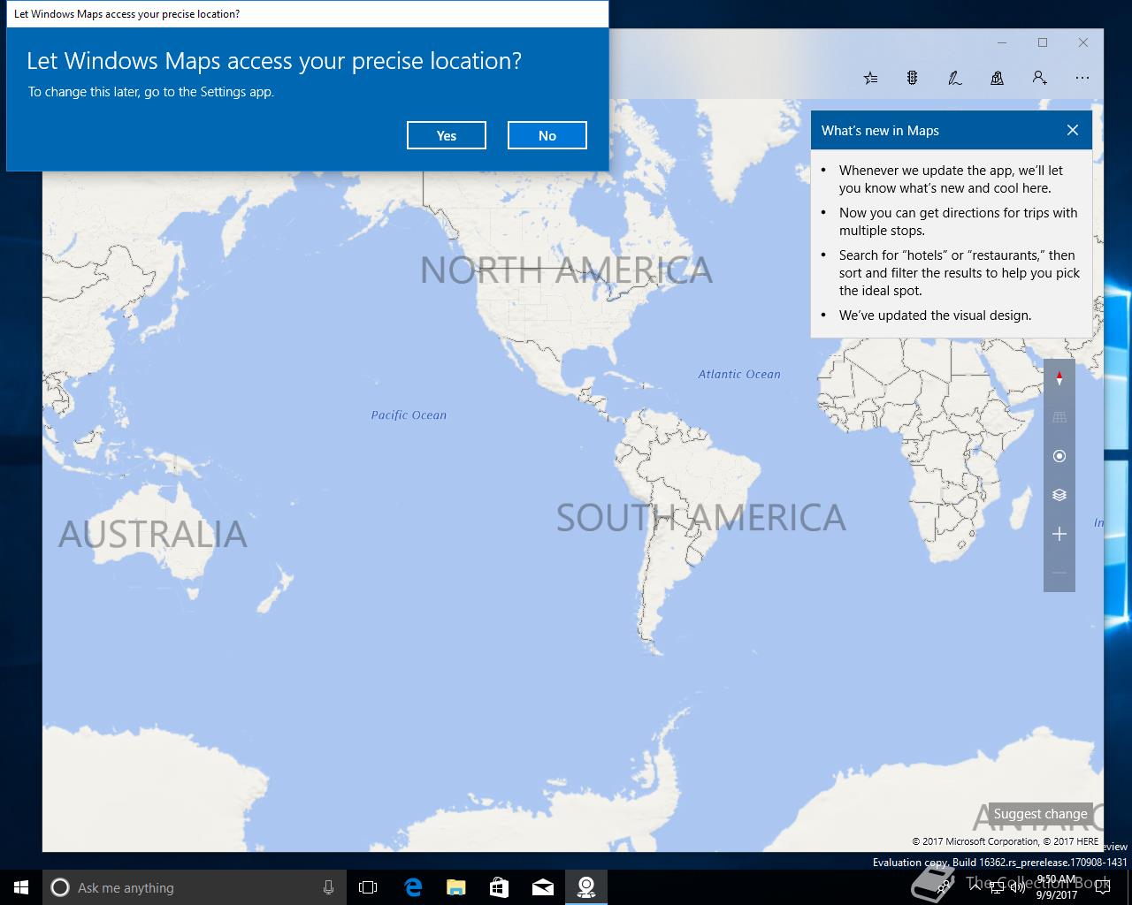Open the Saved places favorites icon
Viewport: 1132px width, 905px height.
point(870,78)
